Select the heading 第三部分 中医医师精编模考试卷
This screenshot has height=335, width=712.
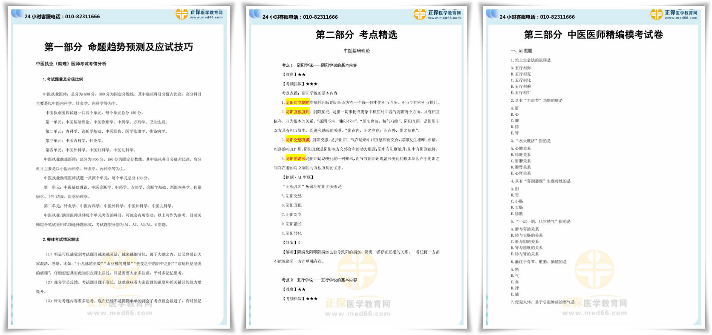pyautogui.click(x=593, y=35)
